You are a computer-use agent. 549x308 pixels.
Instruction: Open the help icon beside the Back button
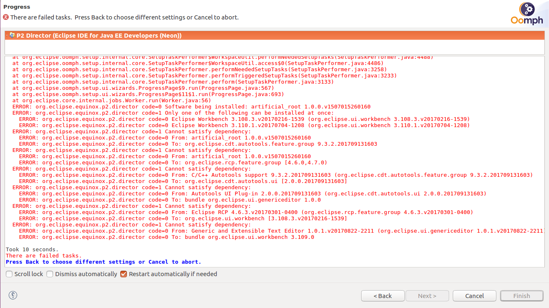(13, 295)
